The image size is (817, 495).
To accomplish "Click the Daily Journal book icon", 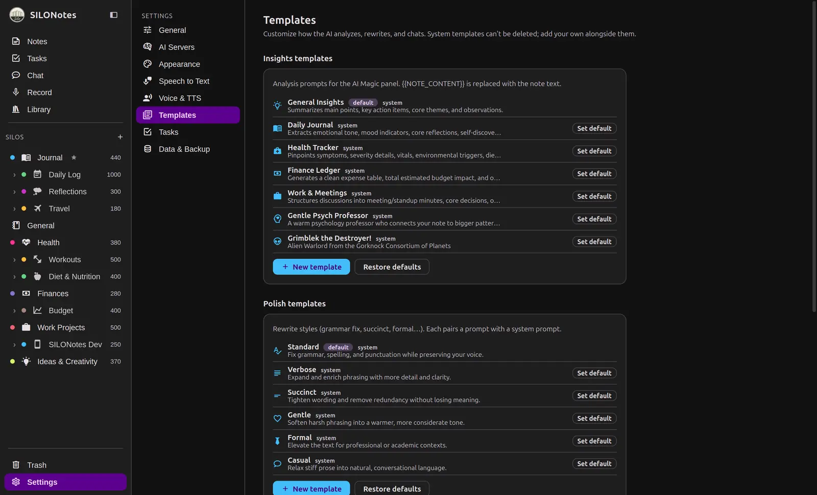I will coord(277,128).
